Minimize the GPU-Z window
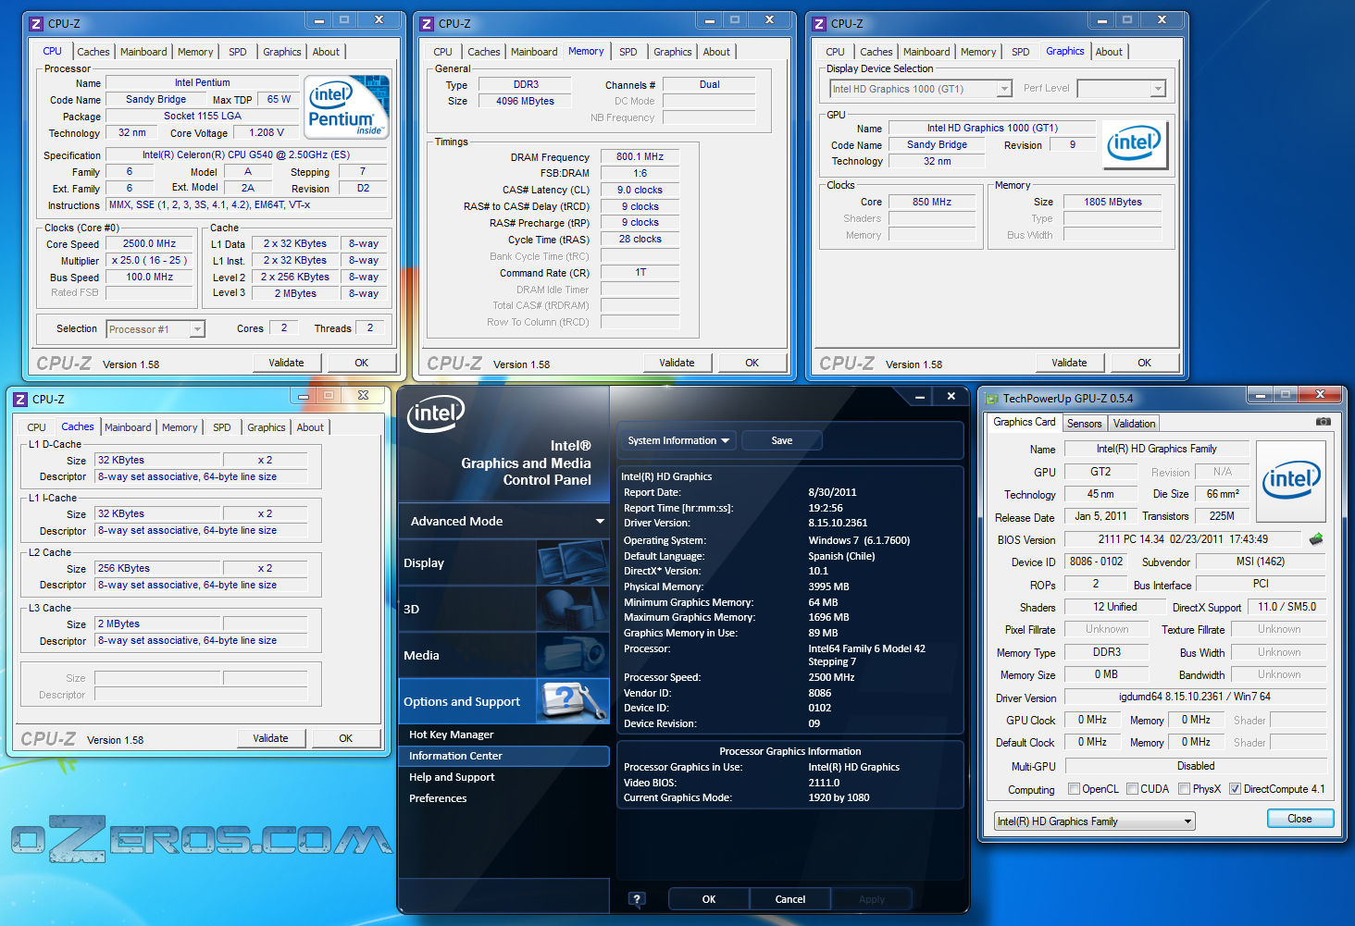1355x926 pixels. click(x=1260, y=395)
